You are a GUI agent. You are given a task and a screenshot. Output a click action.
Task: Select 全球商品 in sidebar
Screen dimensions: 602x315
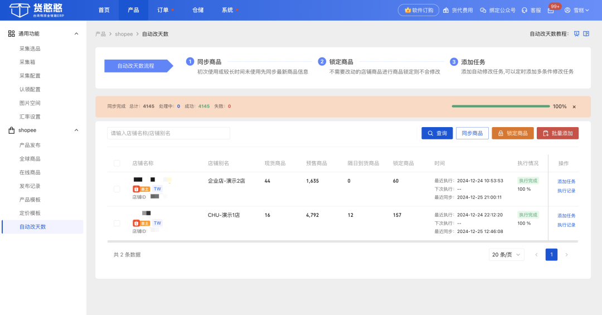(30, 159)
